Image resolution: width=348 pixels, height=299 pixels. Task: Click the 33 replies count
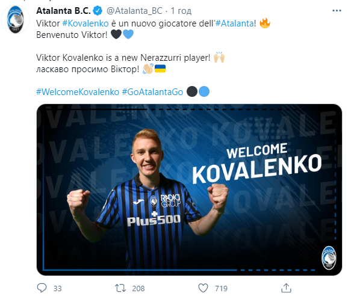coord(57,288)
